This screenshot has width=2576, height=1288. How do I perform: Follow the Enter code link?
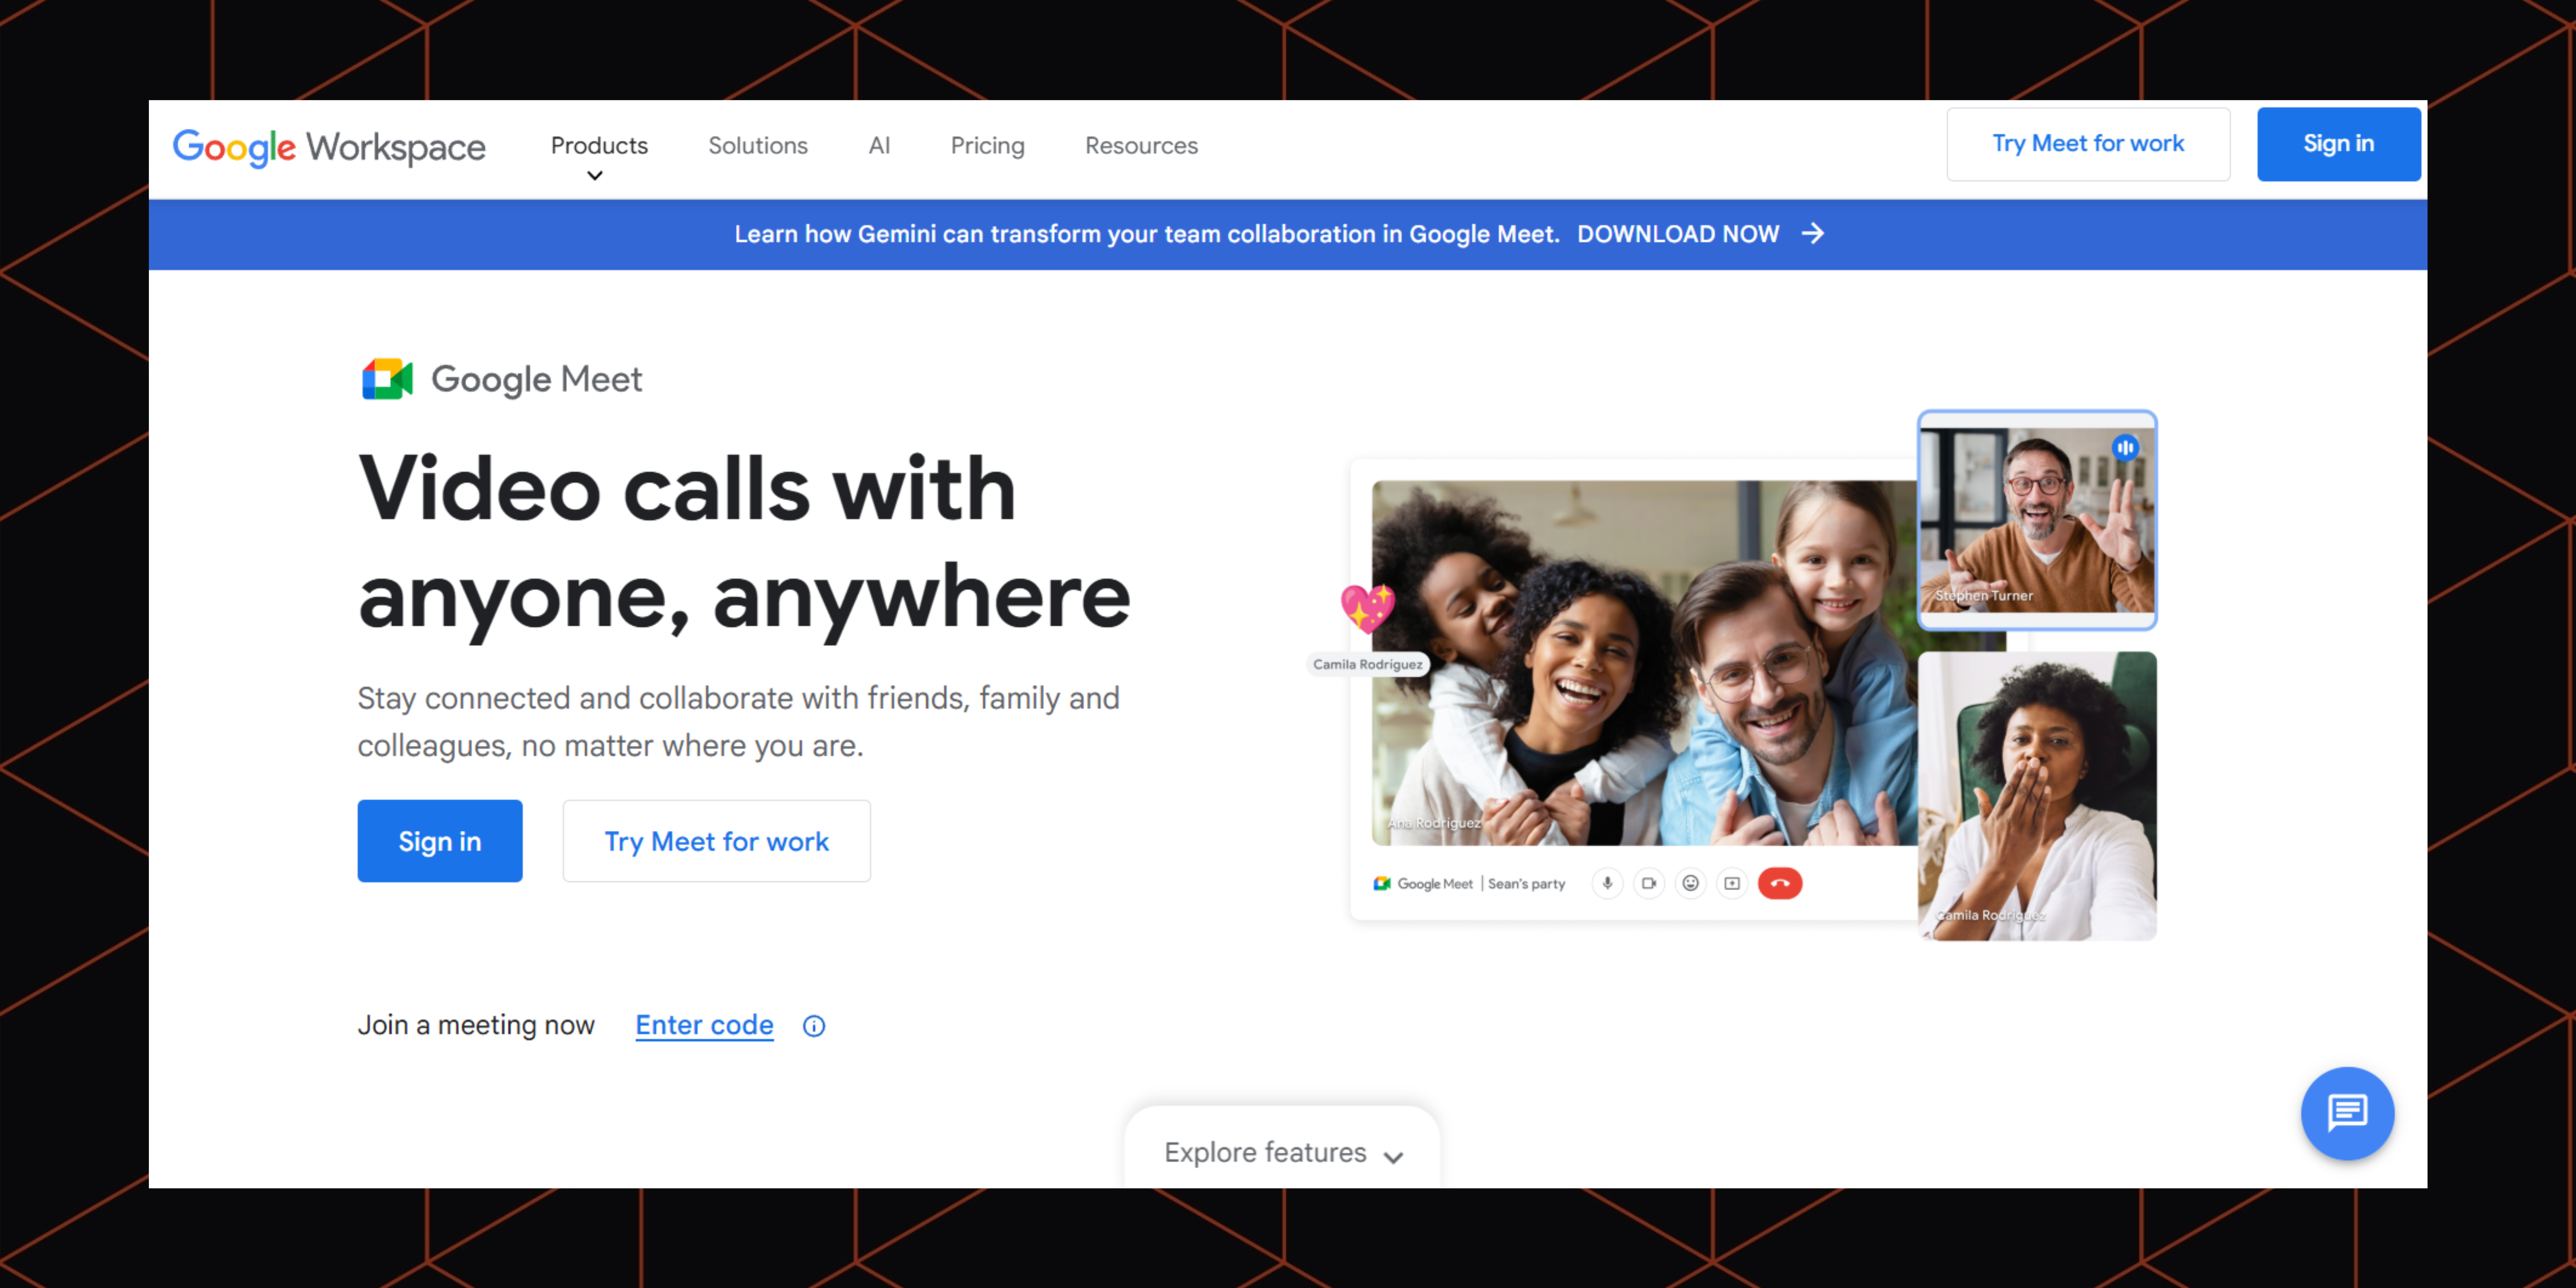[x=704, y=1025]
